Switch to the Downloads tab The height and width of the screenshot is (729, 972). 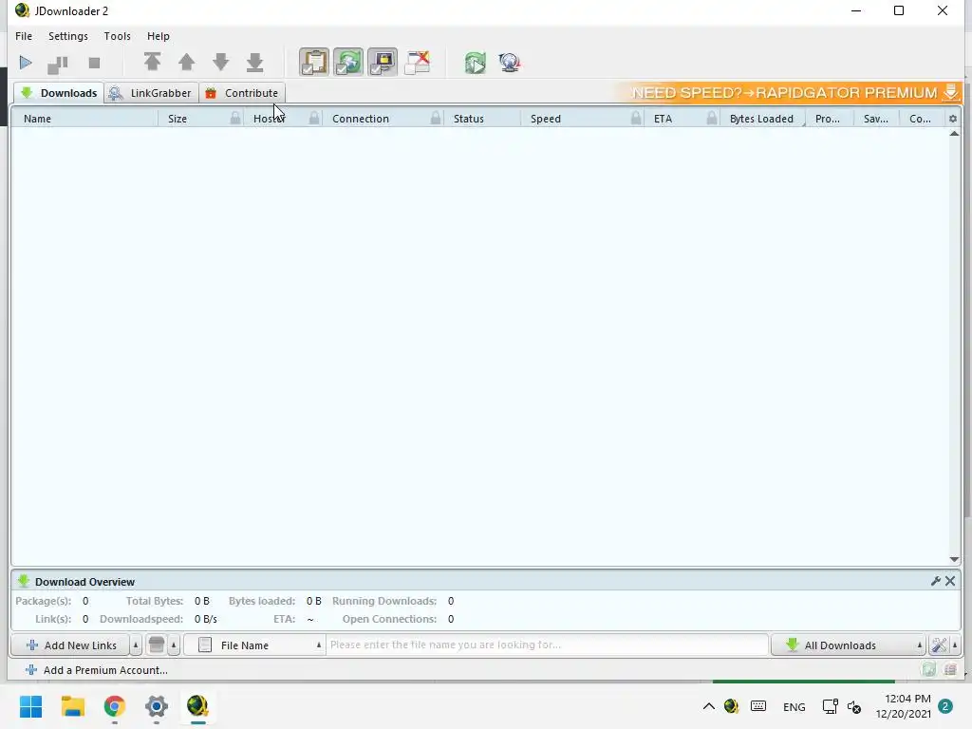click(60, 93)
